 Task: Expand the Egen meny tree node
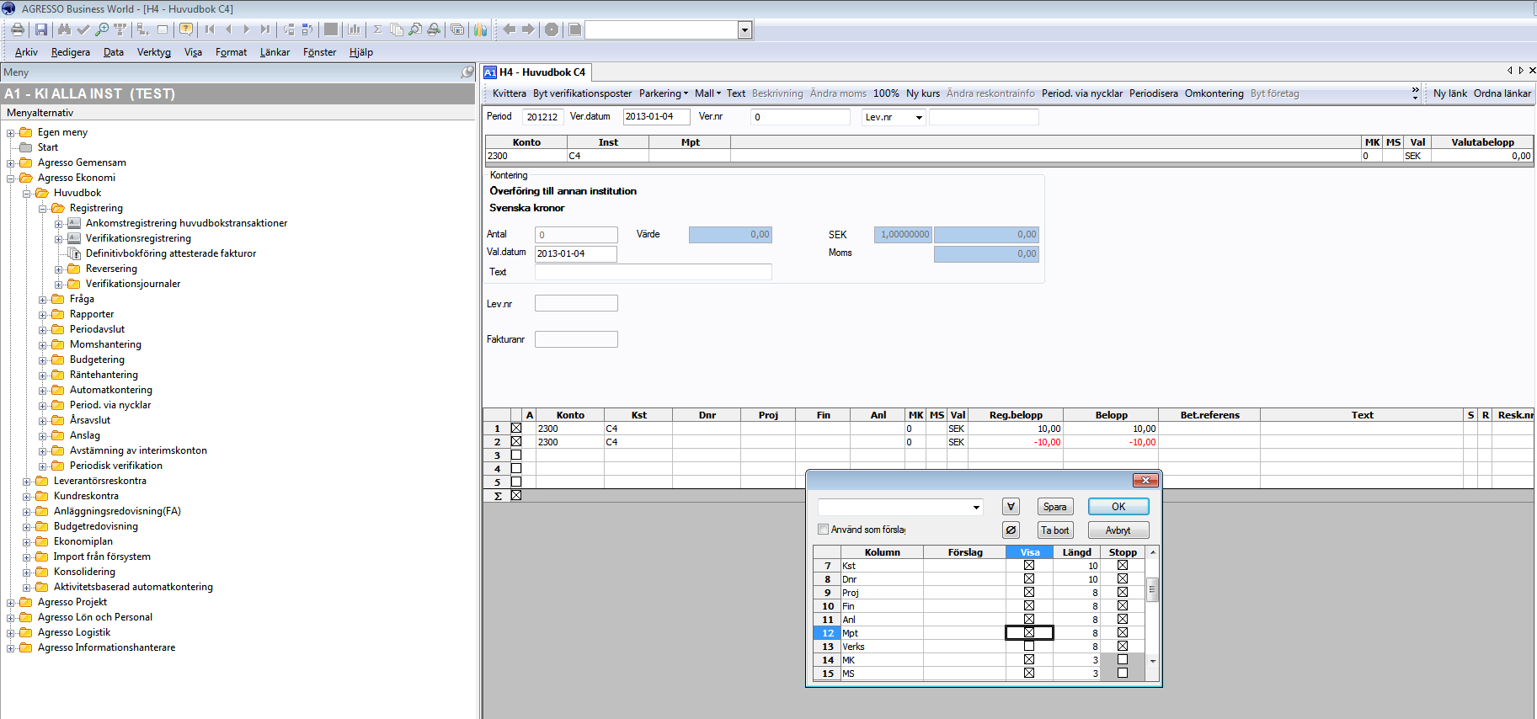[11, 132]
